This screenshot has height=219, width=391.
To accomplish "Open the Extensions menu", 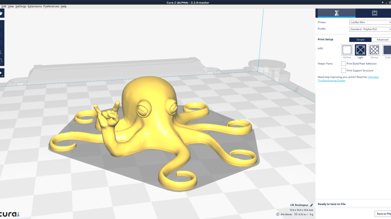I will point(35,6).
